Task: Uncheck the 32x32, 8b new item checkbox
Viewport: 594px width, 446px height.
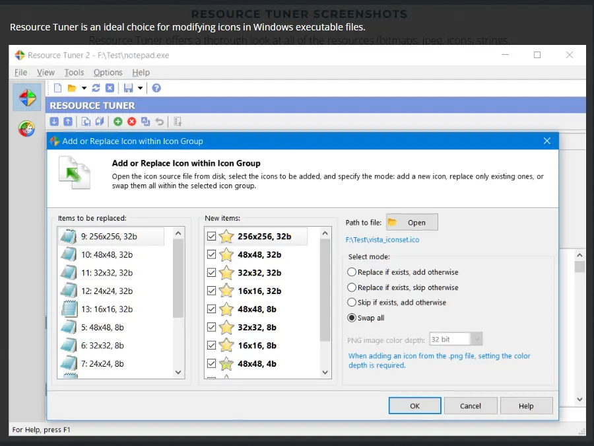Action: click(x=211, y=327)
